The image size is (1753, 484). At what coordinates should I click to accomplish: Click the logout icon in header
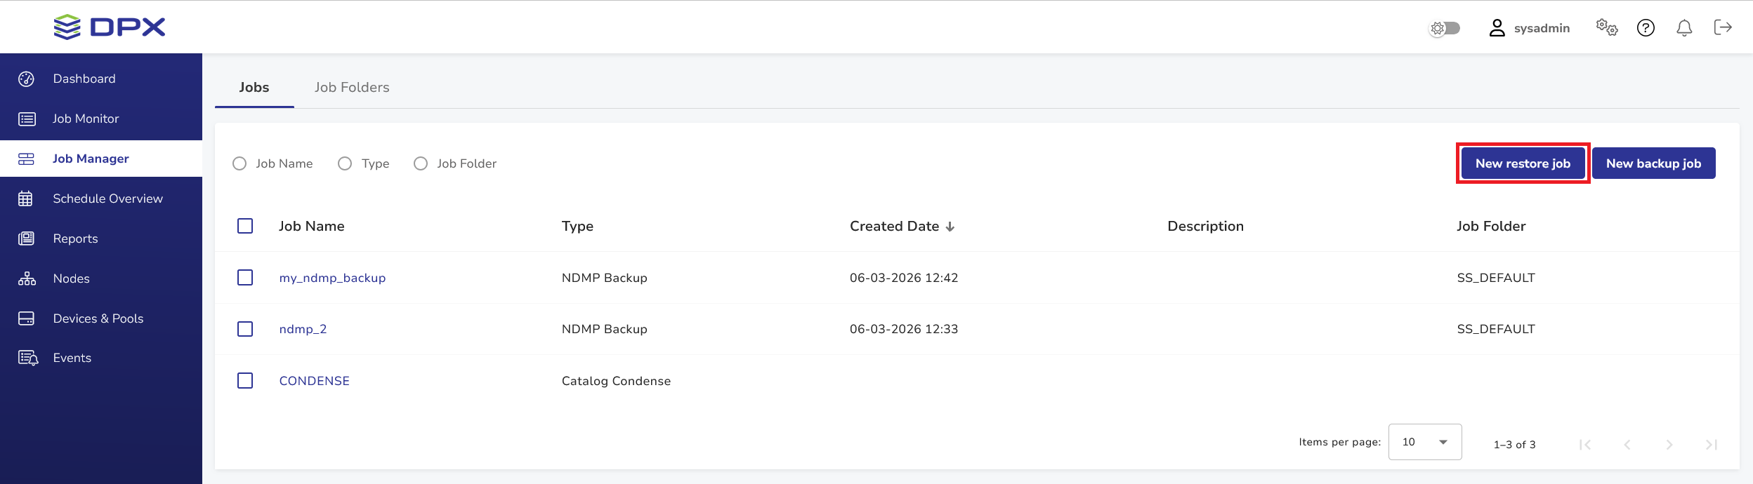[x=1723, y=27]
